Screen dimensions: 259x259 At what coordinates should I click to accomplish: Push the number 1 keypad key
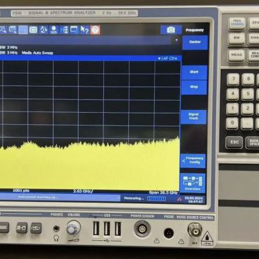[x=232, y=109]
